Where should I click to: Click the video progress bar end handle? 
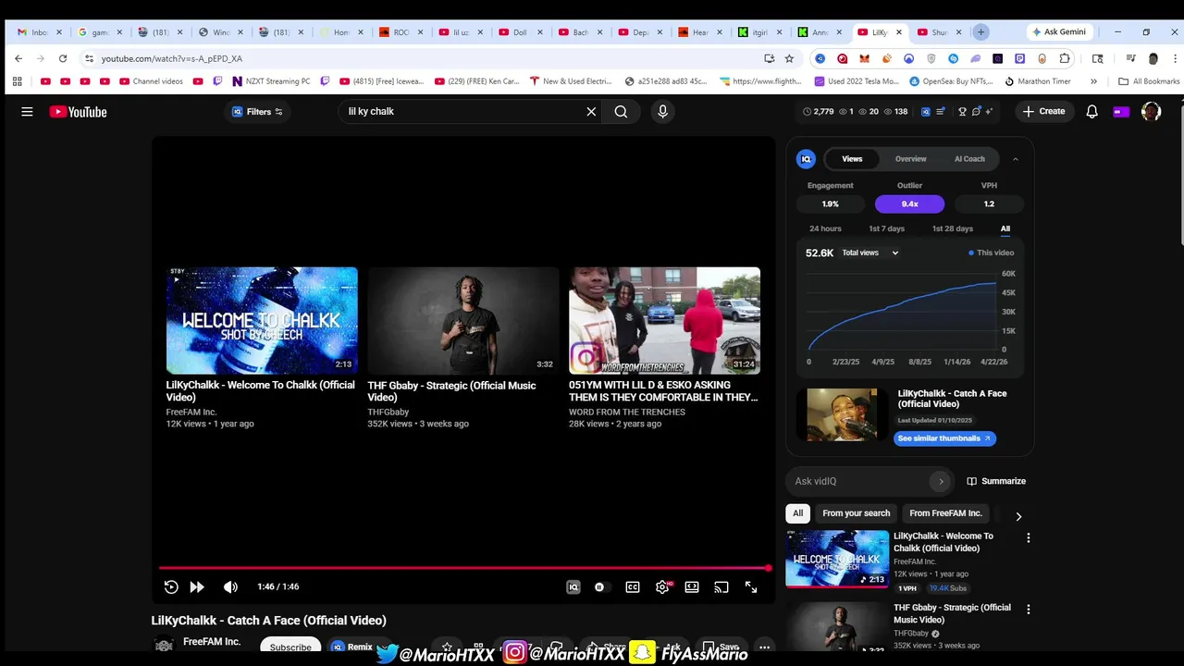tap(768, 568)
